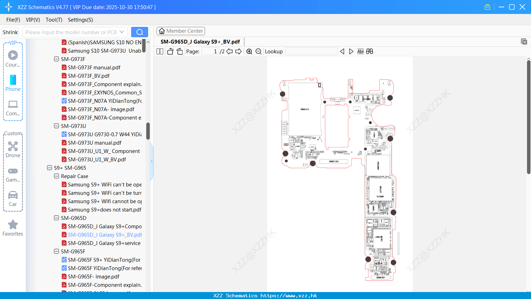
Task: Open the Tool(T) menu
Action: [x=54, y=20]
